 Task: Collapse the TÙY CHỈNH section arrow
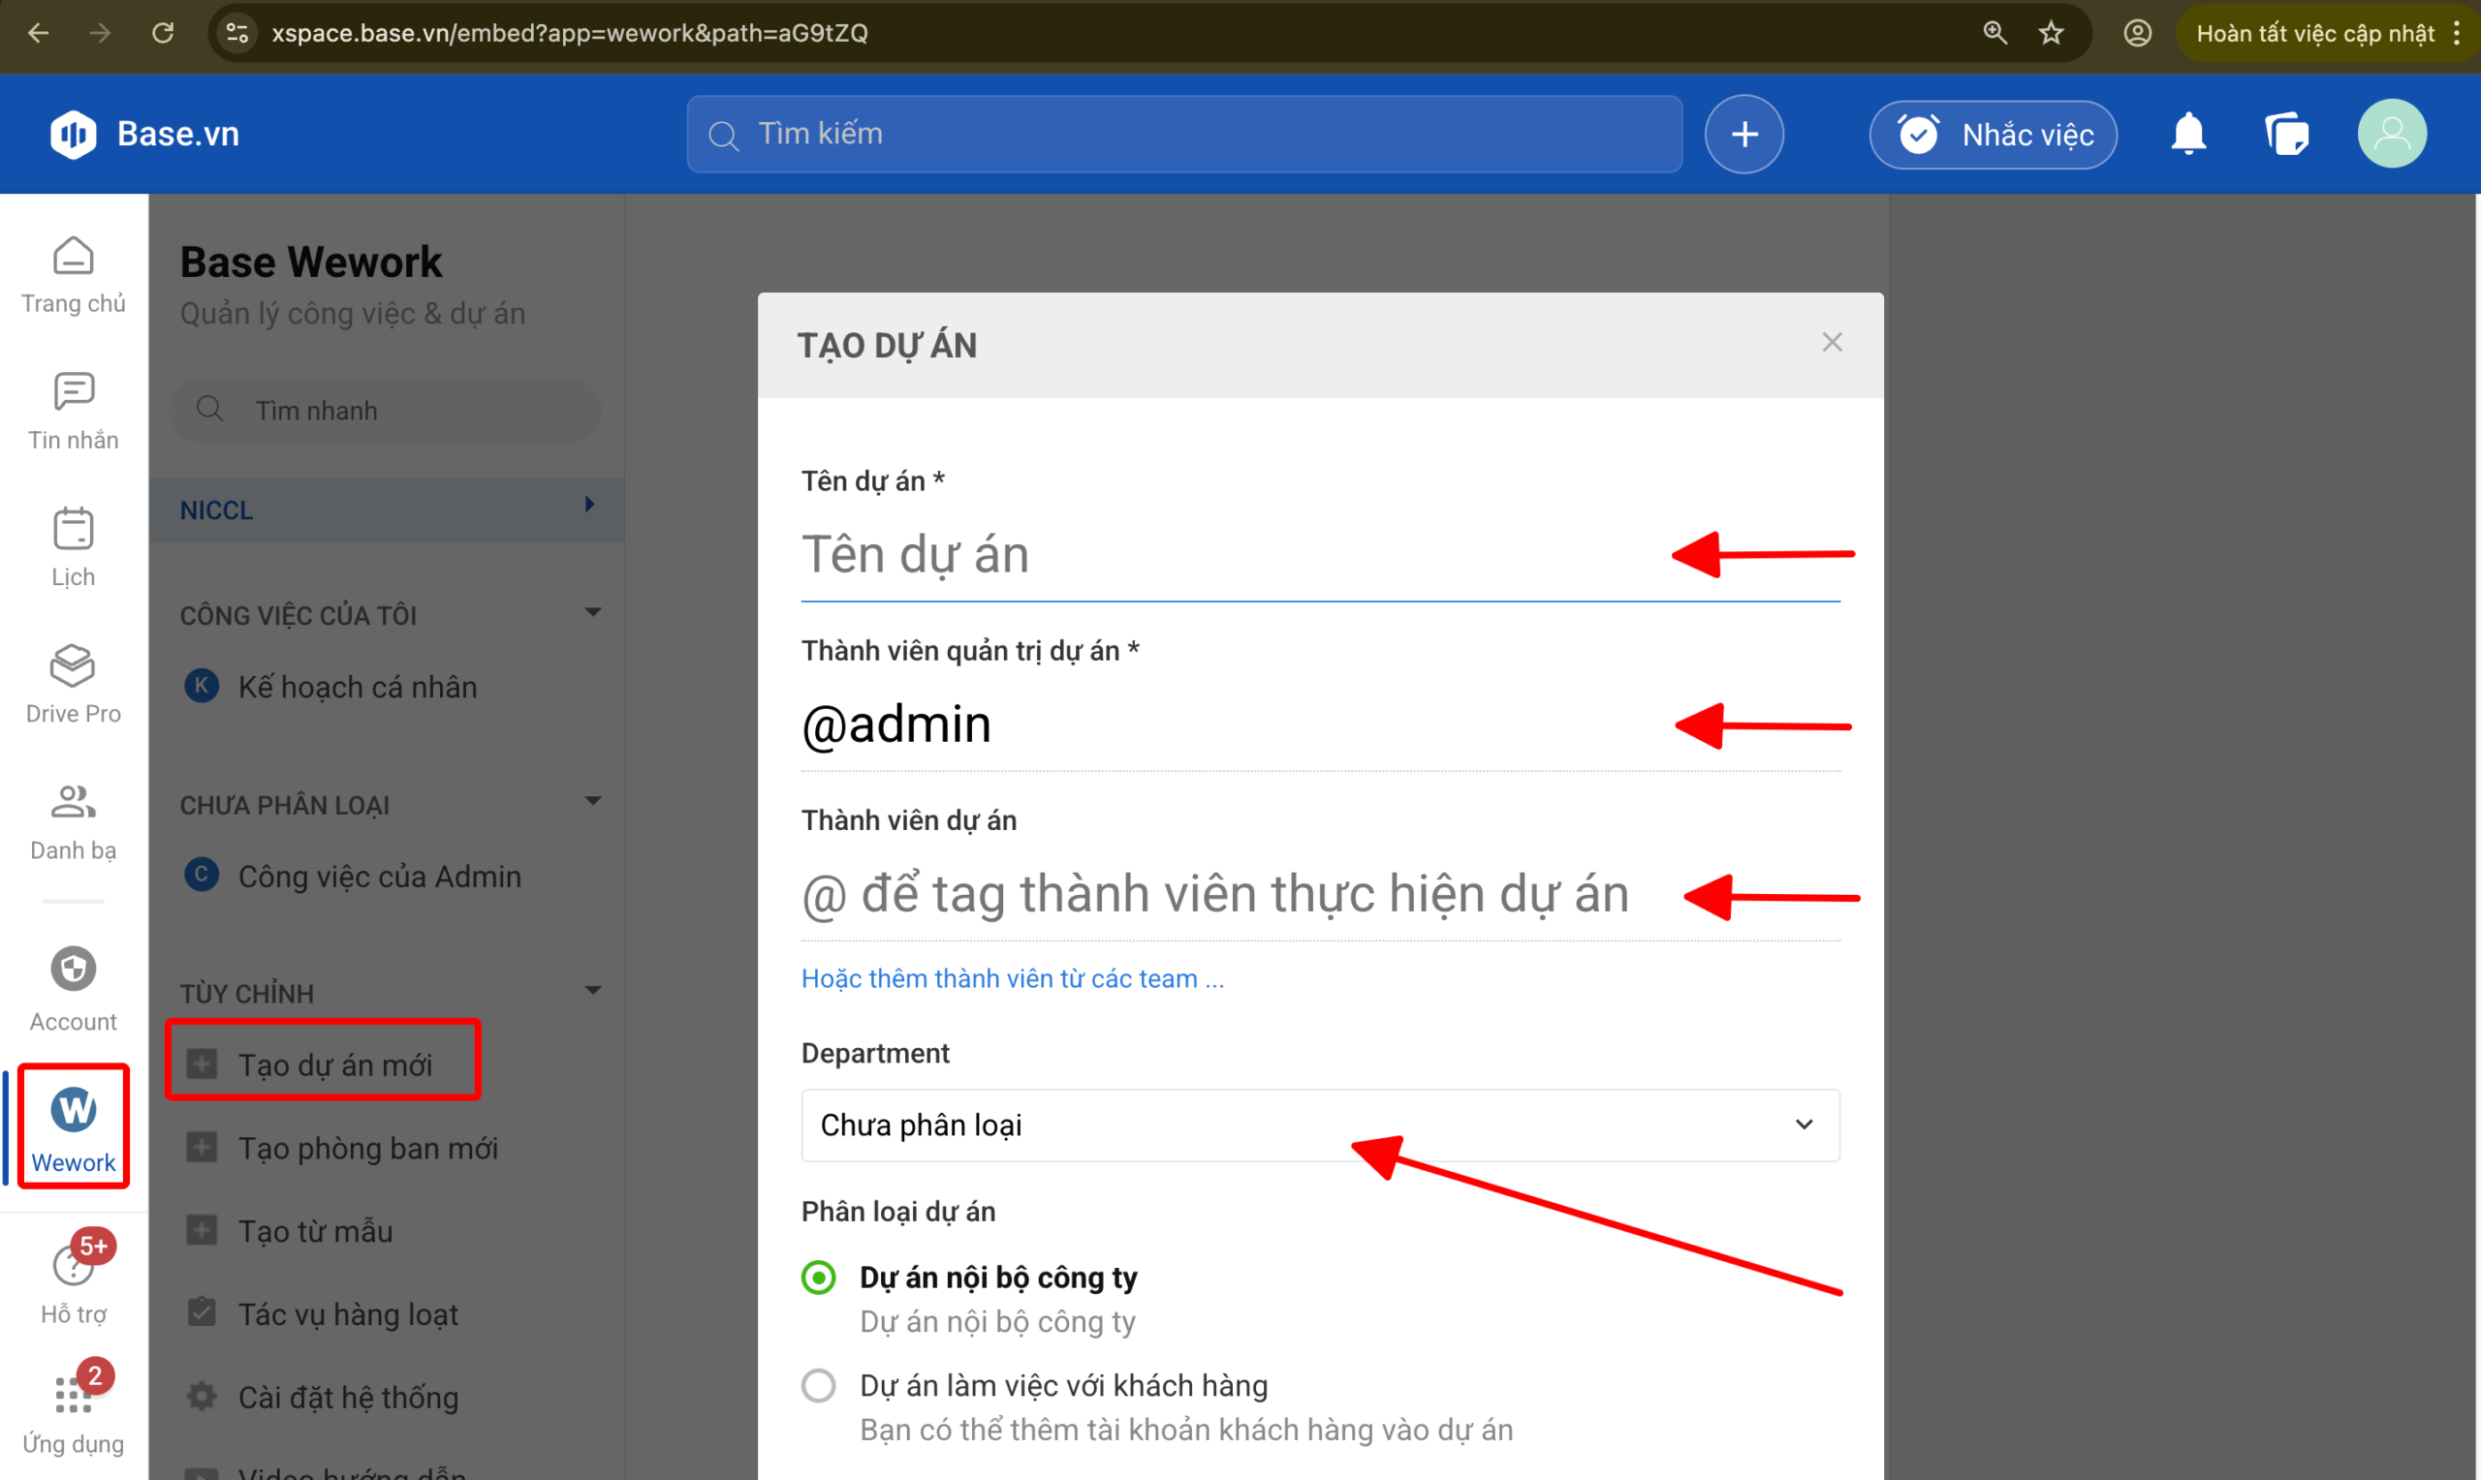[x=592, y=990]
